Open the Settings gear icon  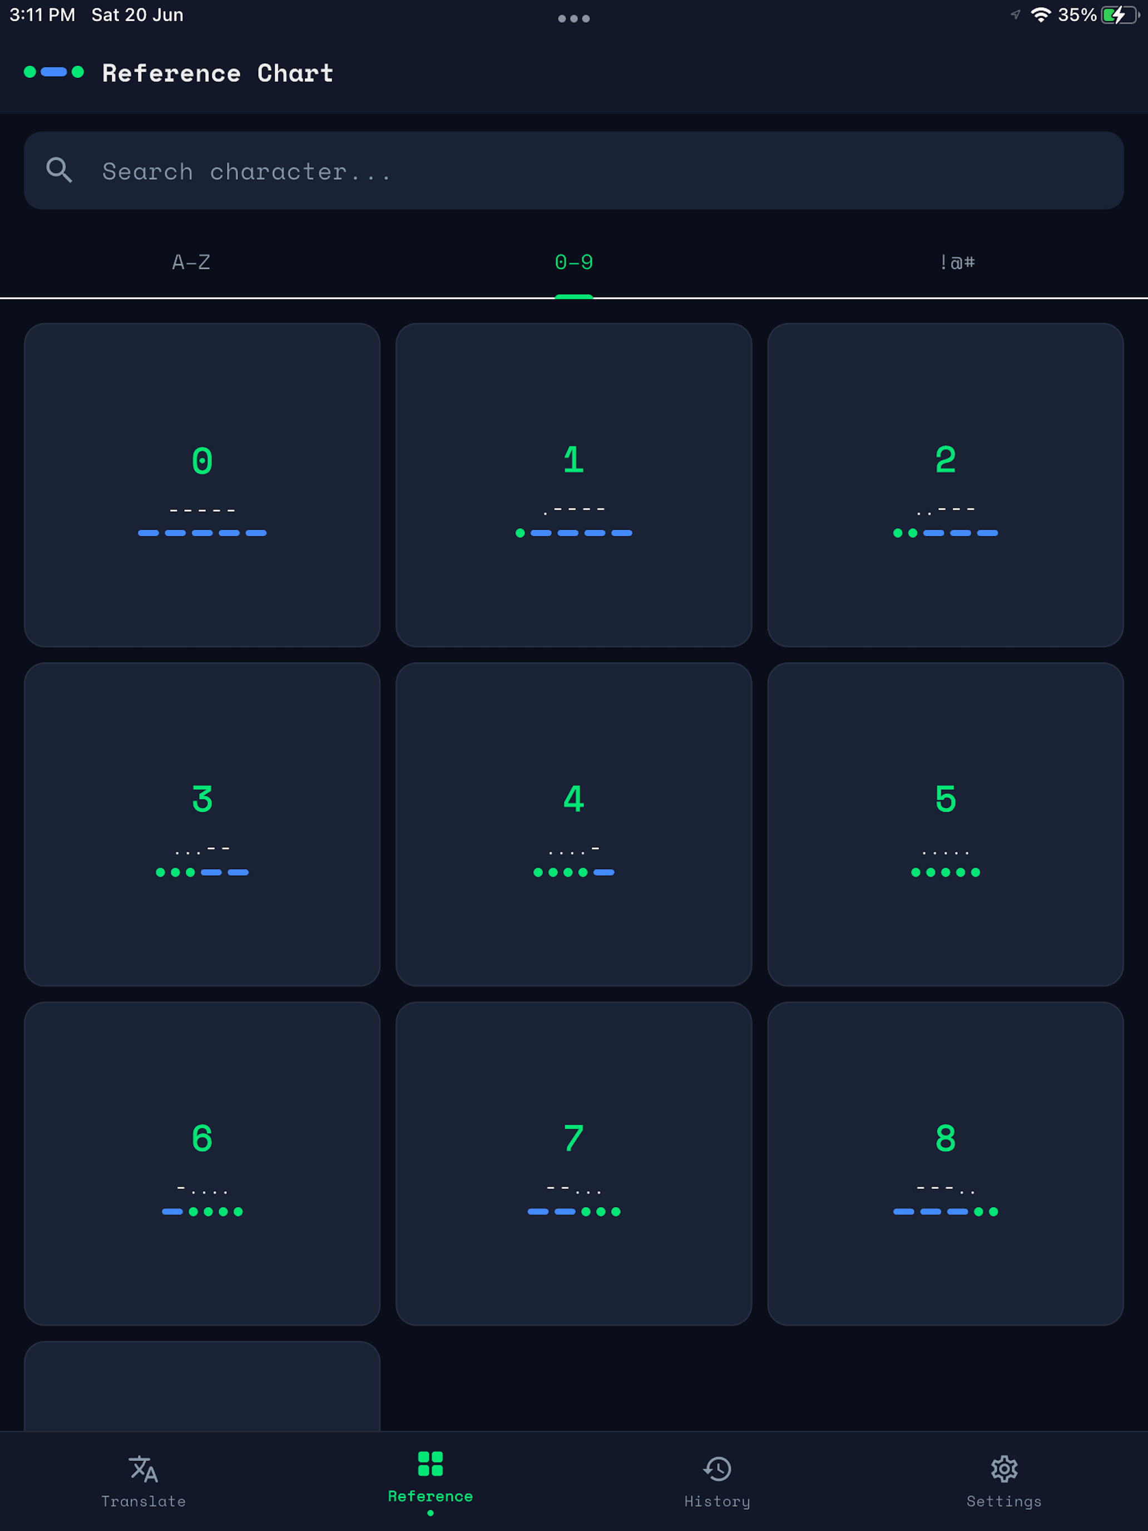(1004, 1469)
